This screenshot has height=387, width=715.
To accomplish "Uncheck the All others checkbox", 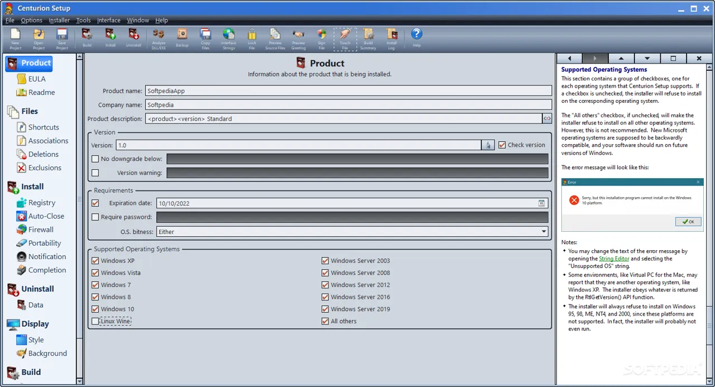I will click(325, 321).
